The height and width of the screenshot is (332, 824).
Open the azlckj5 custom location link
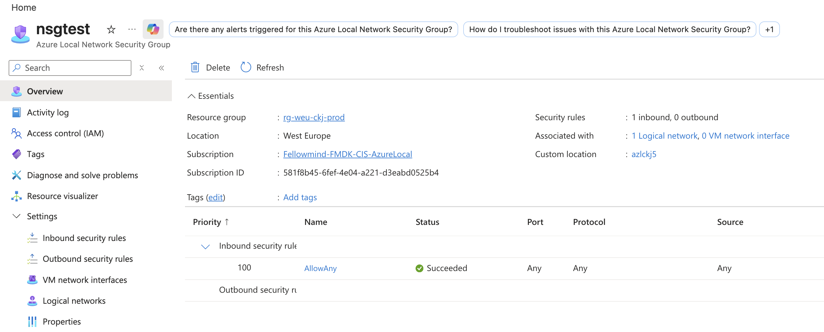click(x=643, y=154)
